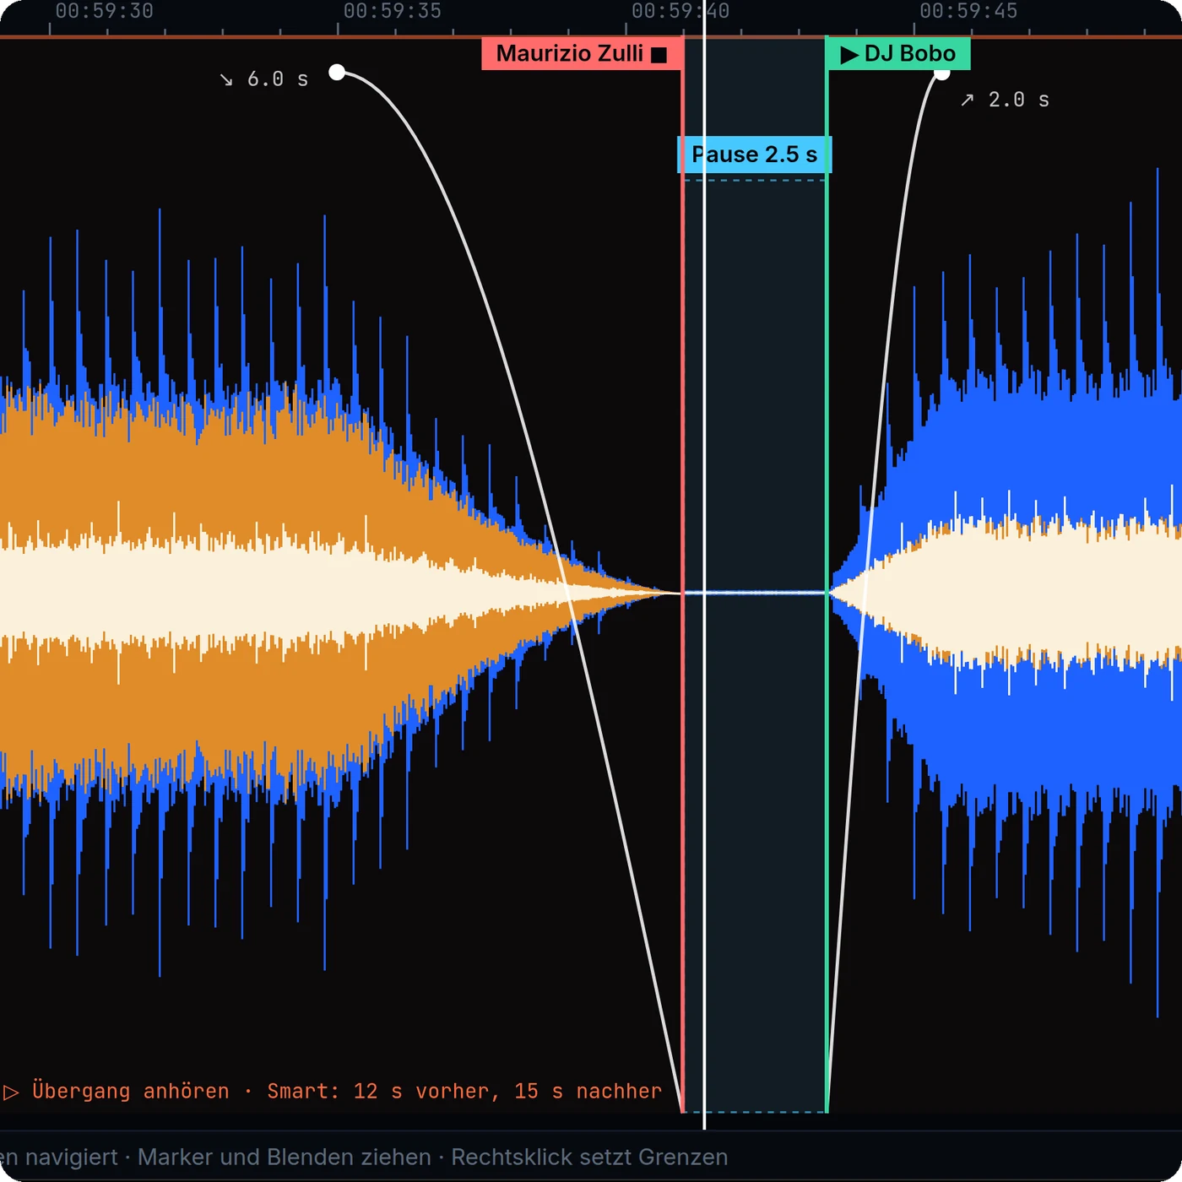Click the status hint 'Marker und Blenden ziehen'
1182x1182 pixels.
point(285,1157)
